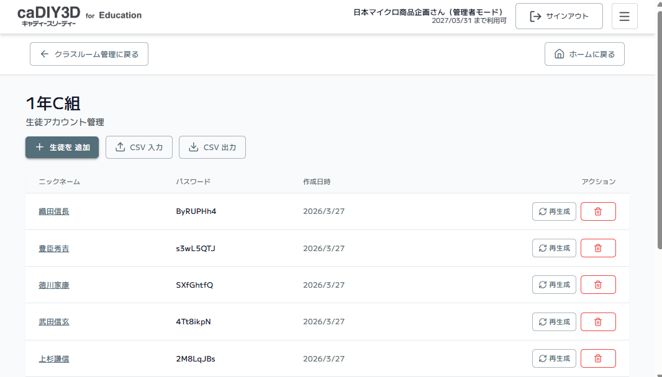Viewport: 662px width, 377px height.
Task: Go back to クラスルーム管理
Action: 89,54
